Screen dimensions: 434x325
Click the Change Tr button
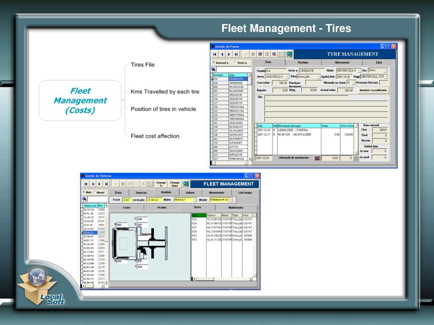coord(161,184)
